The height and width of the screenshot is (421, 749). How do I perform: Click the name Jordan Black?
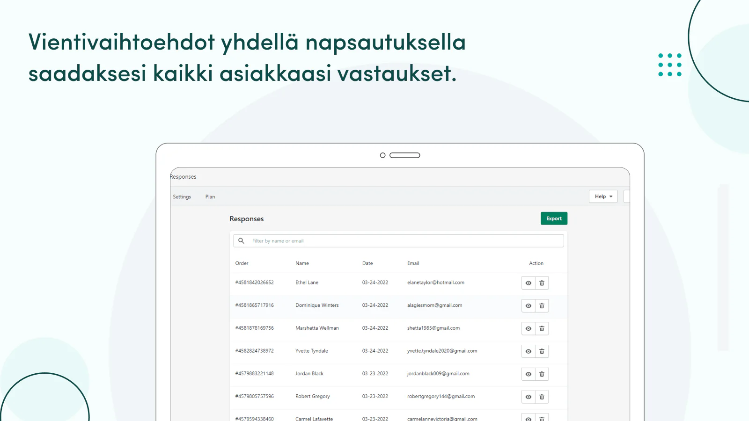click(x=309, y=374)
